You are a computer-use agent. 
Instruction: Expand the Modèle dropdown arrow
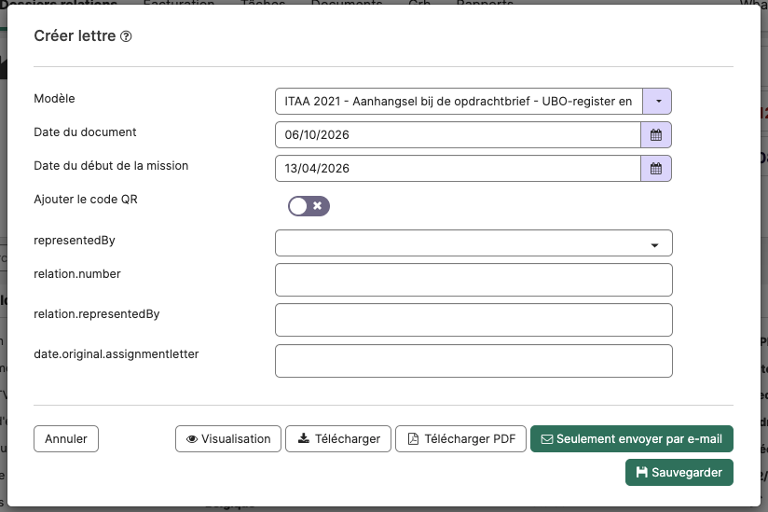657,101
